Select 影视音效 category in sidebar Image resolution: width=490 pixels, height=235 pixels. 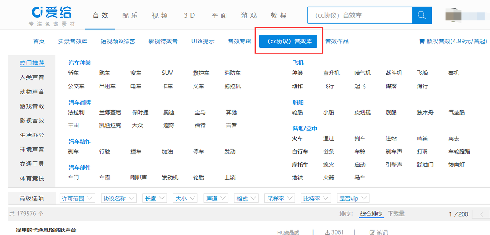pyautogui.click(x=32, y=121)
